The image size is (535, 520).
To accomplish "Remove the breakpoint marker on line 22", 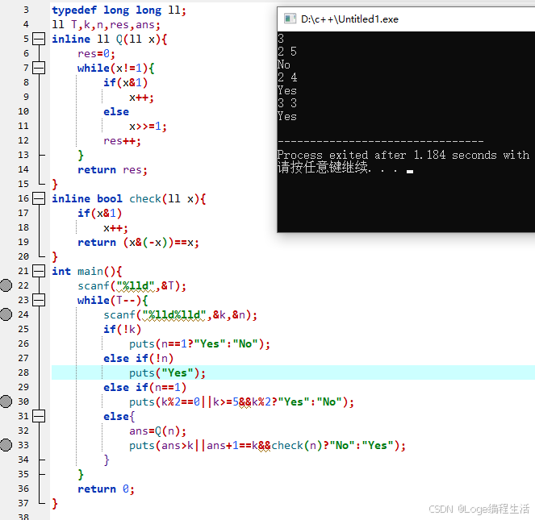I will (6, 285).
